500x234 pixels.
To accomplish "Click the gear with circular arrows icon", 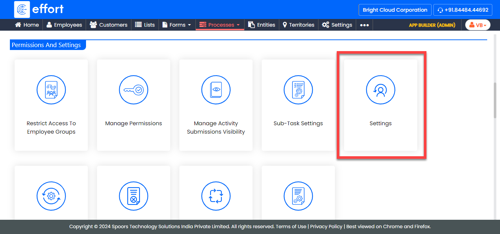I will click(51, 196).
